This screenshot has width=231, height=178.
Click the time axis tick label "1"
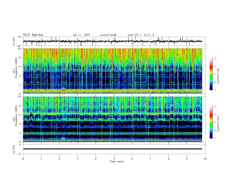(41, 159)
